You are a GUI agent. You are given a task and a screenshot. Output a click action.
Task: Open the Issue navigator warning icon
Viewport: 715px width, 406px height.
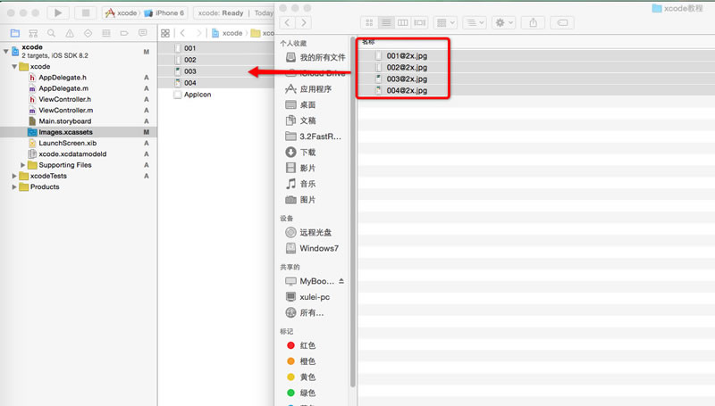[70, 33]
